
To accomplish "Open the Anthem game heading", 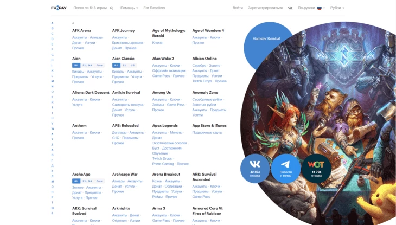I will tap(79, 125).
